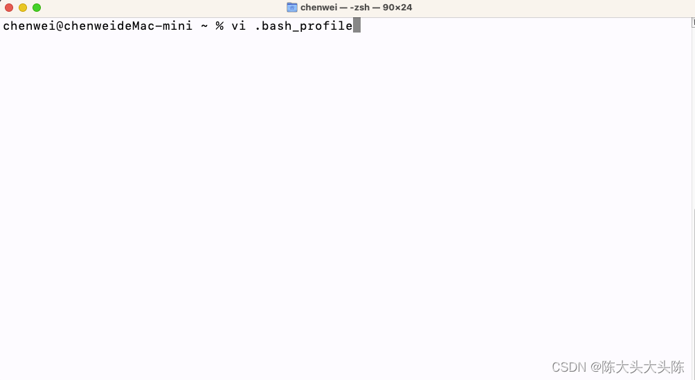Close the Terminal window with red button
The width and height of the screenshot is (695, 380).
(9, 8)
